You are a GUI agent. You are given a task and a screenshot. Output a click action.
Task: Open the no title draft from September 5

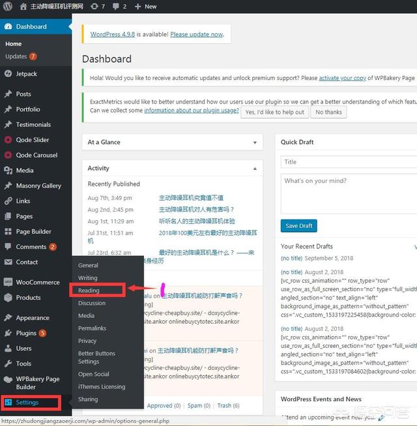tap(291, 258)
